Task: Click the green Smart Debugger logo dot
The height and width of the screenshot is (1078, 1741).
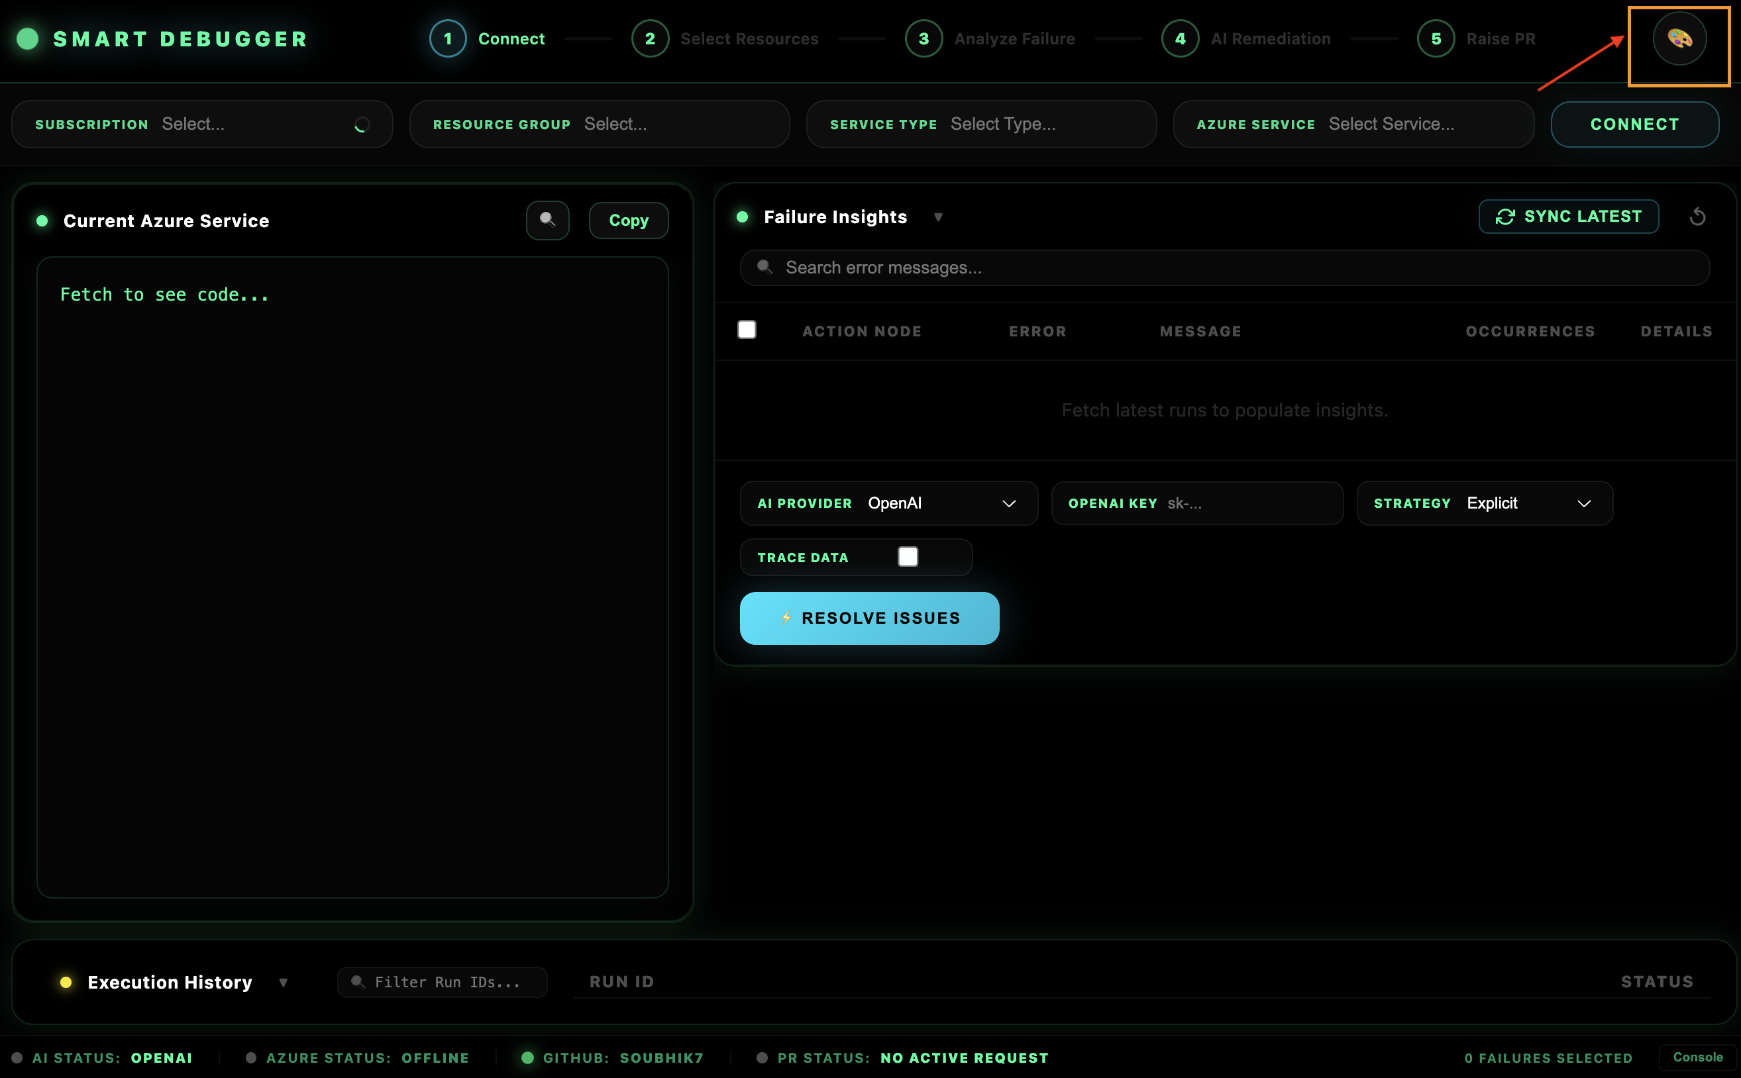Action: (x=28, y=38)
